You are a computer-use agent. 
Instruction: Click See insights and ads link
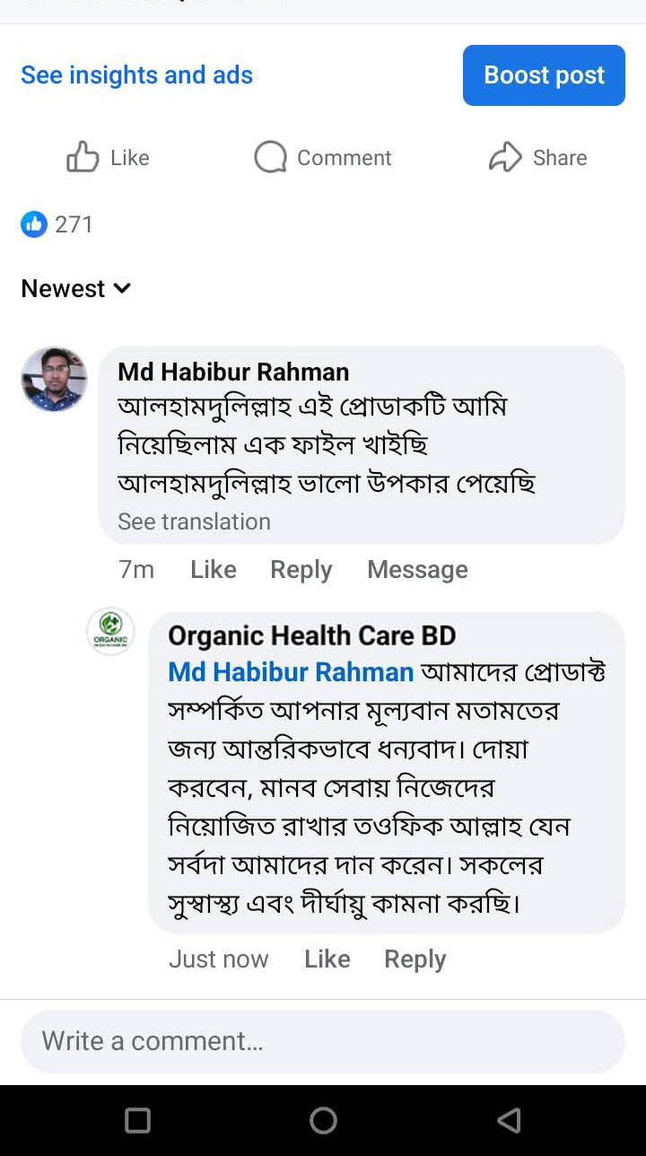136,75
